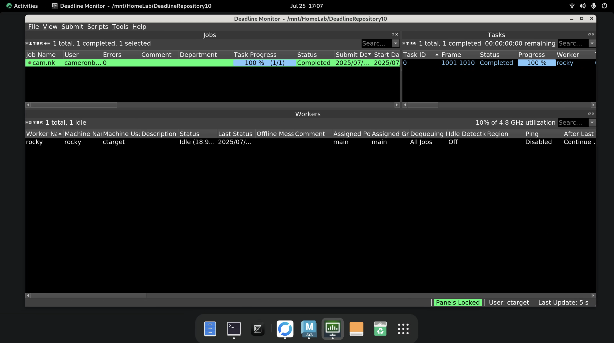The image size is (614, 343).
Task: Float the Workers panel with undock icon
Action: point(589,114)
